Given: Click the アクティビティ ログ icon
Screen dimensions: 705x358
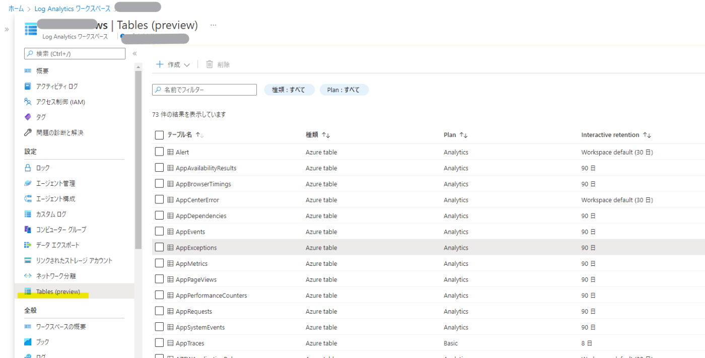Looking at the screenshot, I should 28,86.
